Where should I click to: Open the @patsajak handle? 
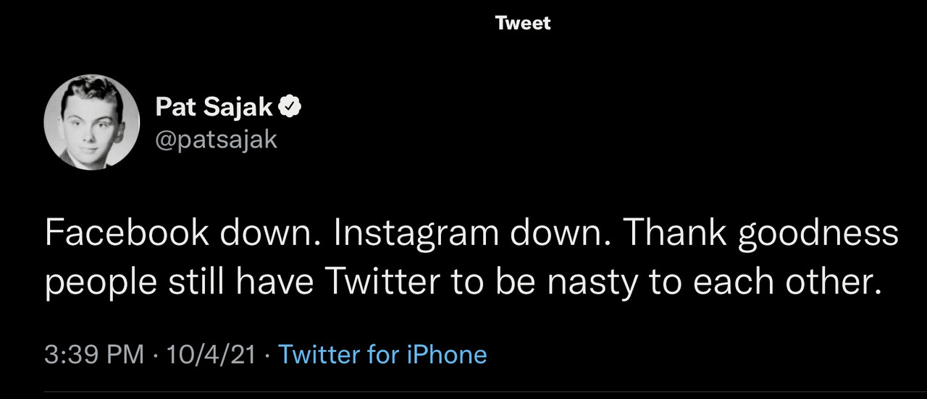coord(216,137)
